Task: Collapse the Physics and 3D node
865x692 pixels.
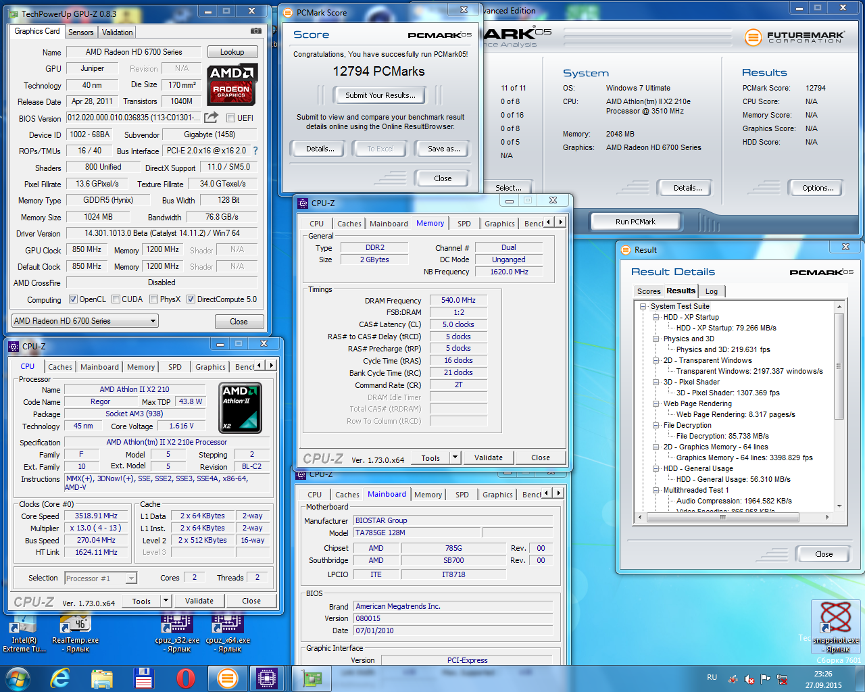Action: tap(656, 339)
